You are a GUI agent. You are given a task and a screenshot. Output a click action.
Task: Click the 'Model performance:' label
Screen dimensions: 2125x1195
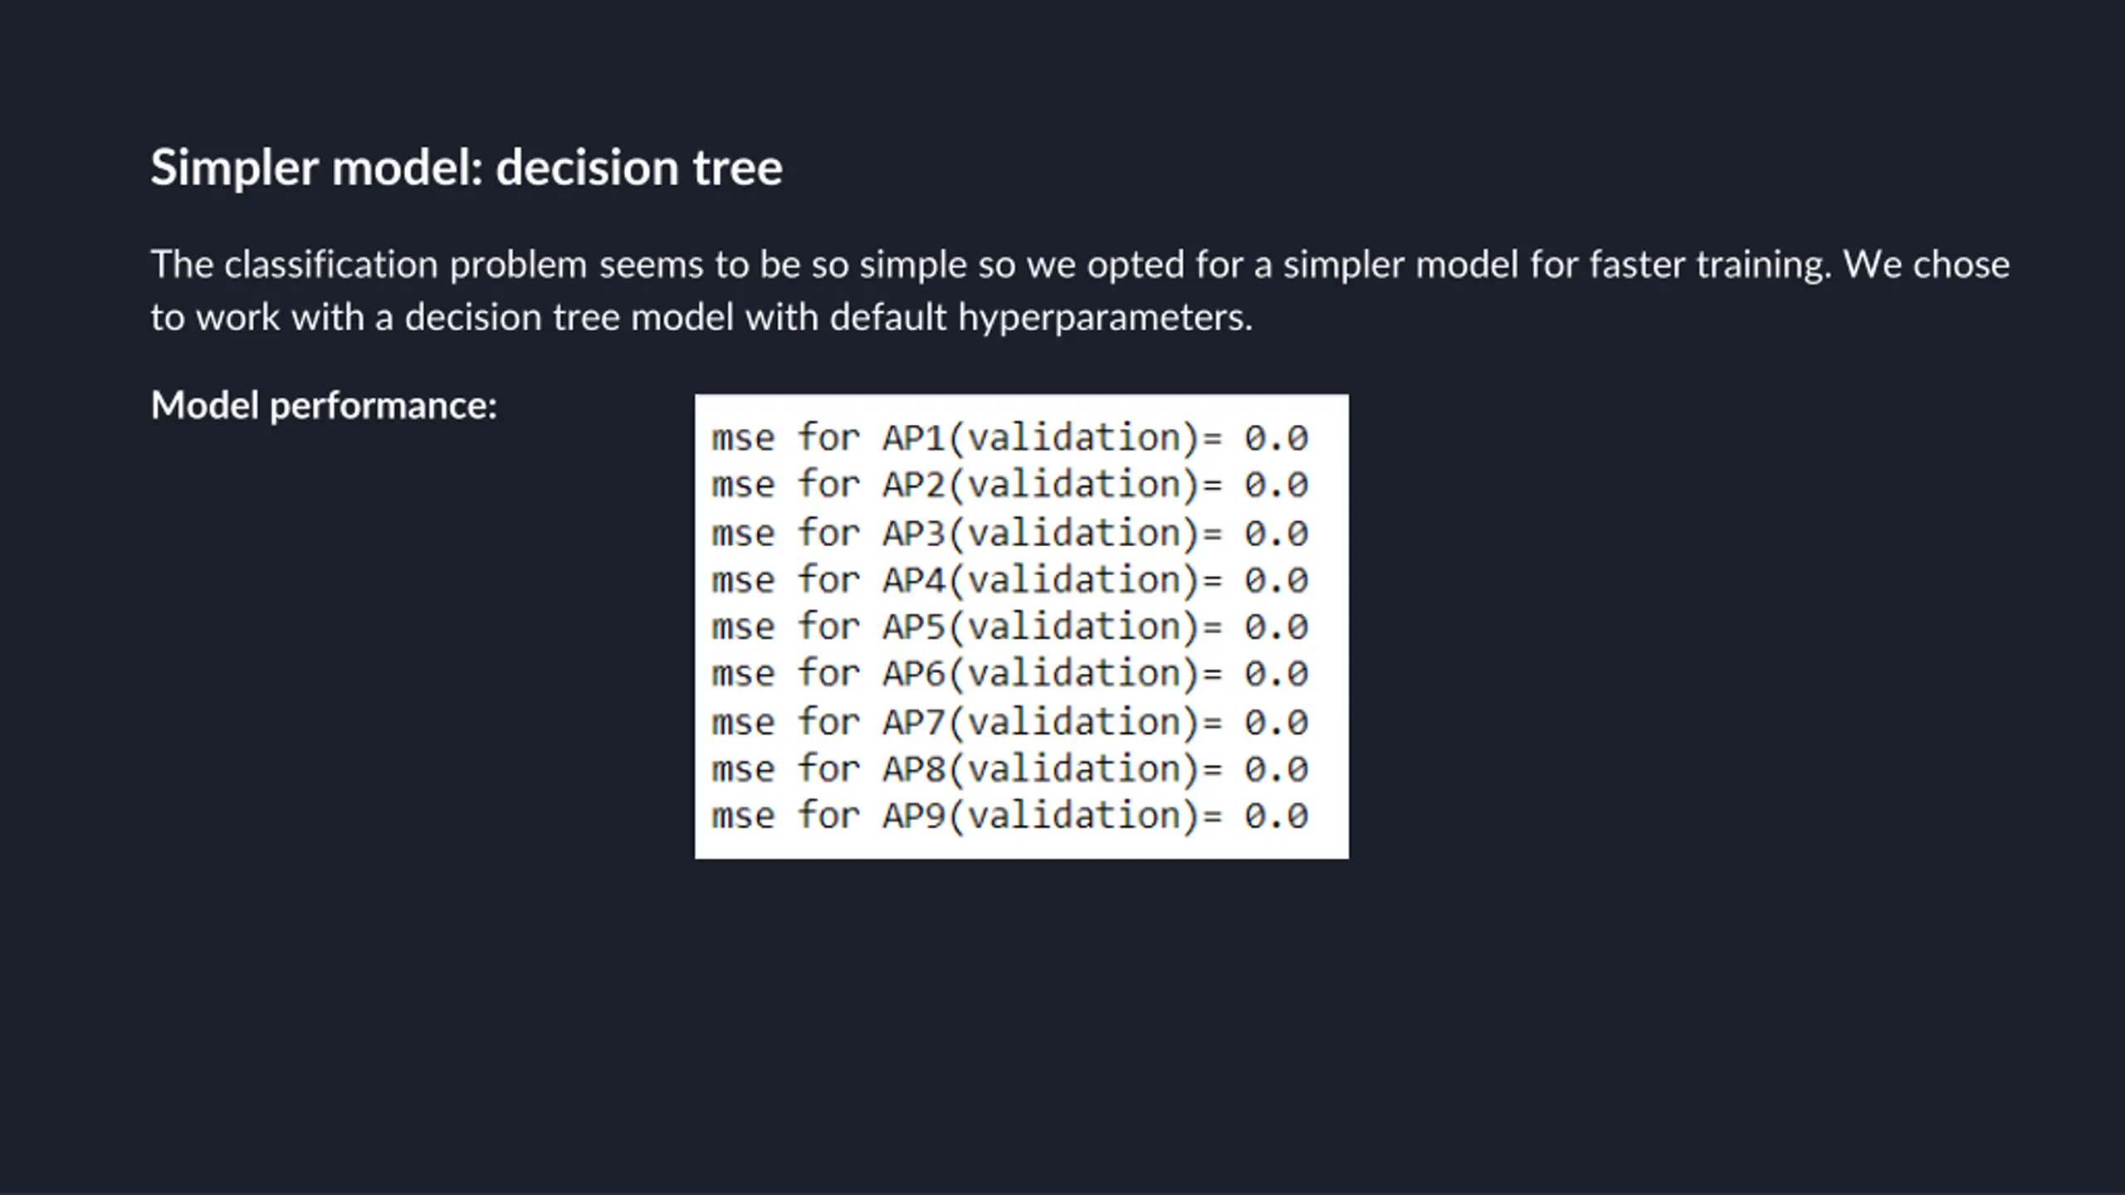pos(324,406)
